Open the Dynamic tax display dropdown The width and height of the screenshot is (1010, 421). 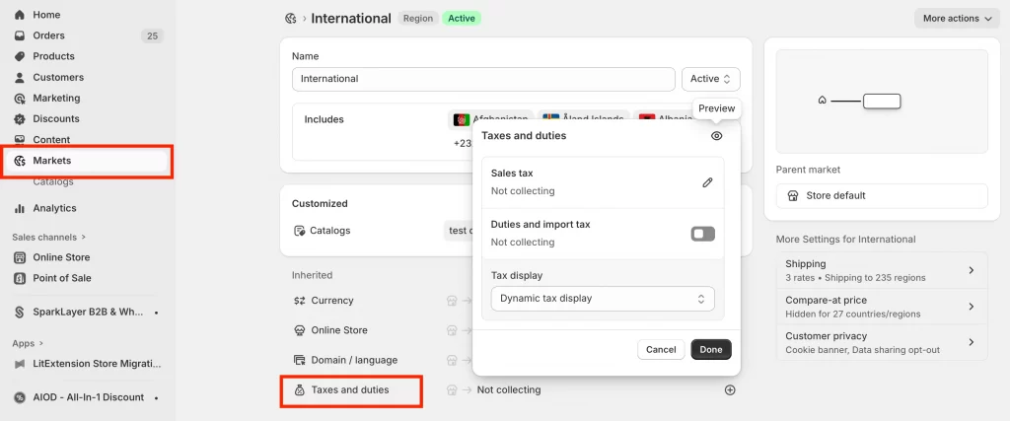tap(602, 298)
